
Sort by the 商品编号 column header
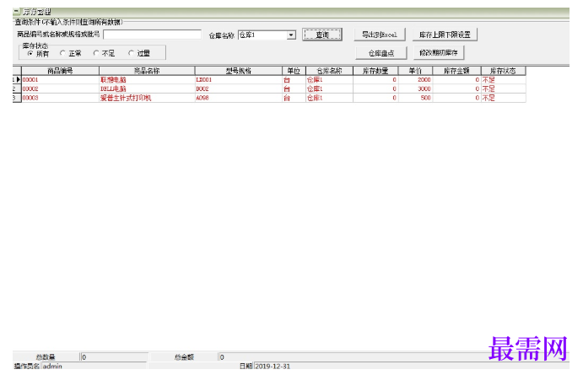(x=60, y=71)
